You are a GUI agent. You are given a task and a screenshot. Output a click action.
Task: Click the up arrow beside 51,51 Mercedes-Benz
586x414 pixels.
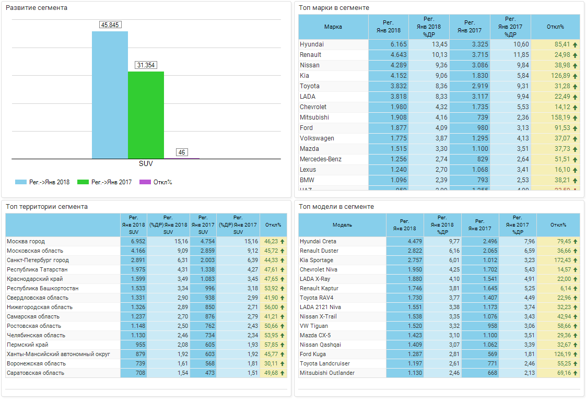coord(575,160)
